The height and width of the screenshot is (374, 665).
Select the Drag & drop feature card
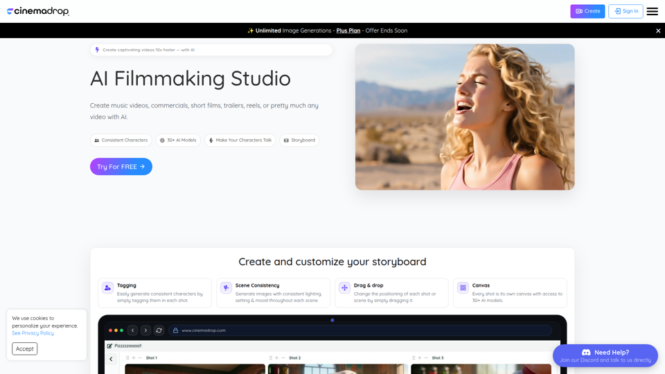click(391, 292)
